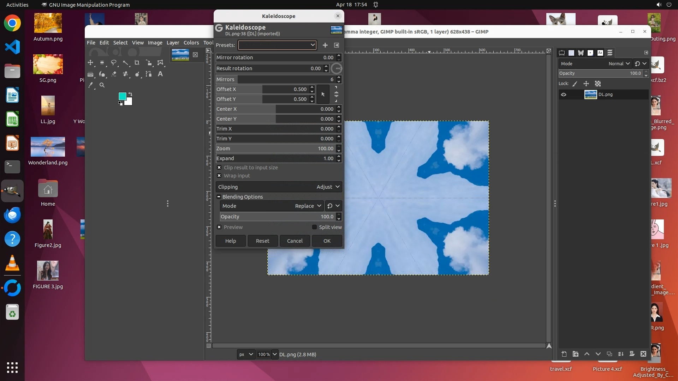Select the Free Select lasso tool
This screenshot has height=381, width=678.
pyautogui.click(x=114, y=63)
